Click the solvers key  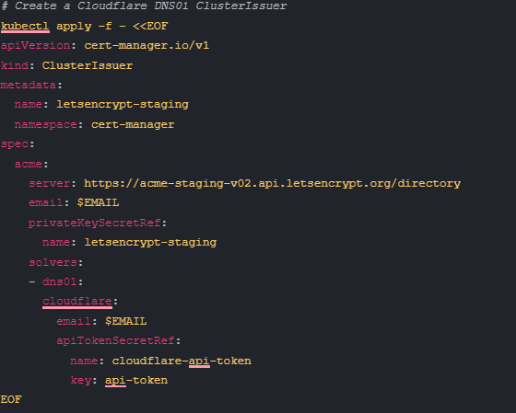[x=53, y=262]
